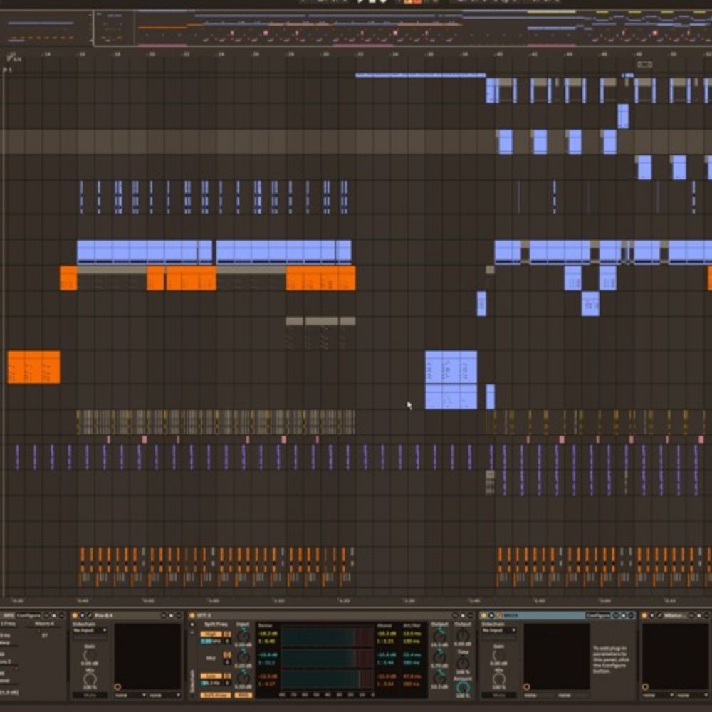Open second 'none' dropdown under rightmost device pad

692,695
